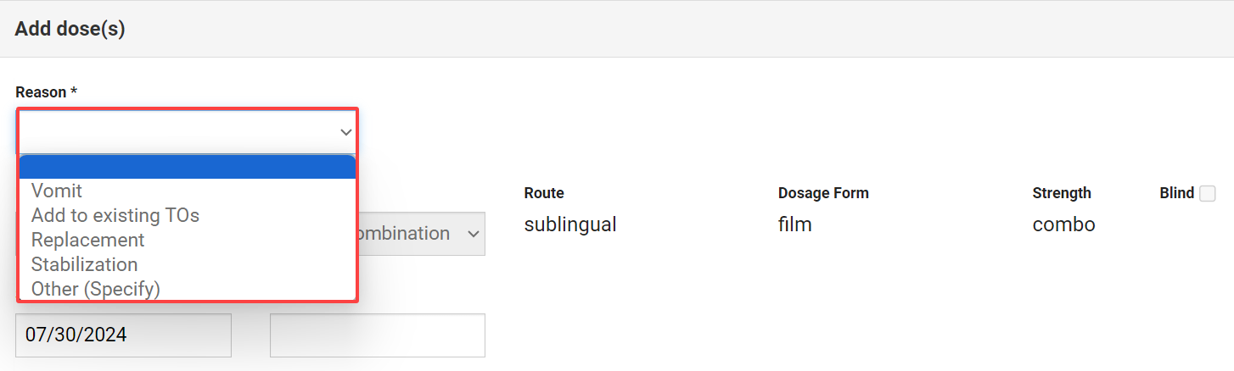Click the film dosage form value
The width and height of the screenshot is (1234, 371).
click(x=794, y=224)
